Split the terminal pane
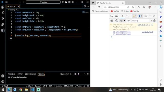Viewport: 164px width, 92px height. (75, 74)
